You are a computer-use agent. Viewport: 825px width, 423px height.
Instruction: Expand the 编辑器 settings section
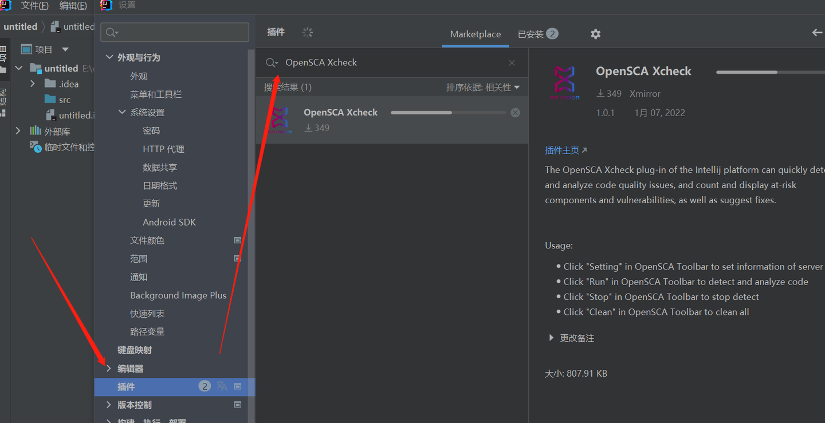pyautogui.click(x=109, y=369)
